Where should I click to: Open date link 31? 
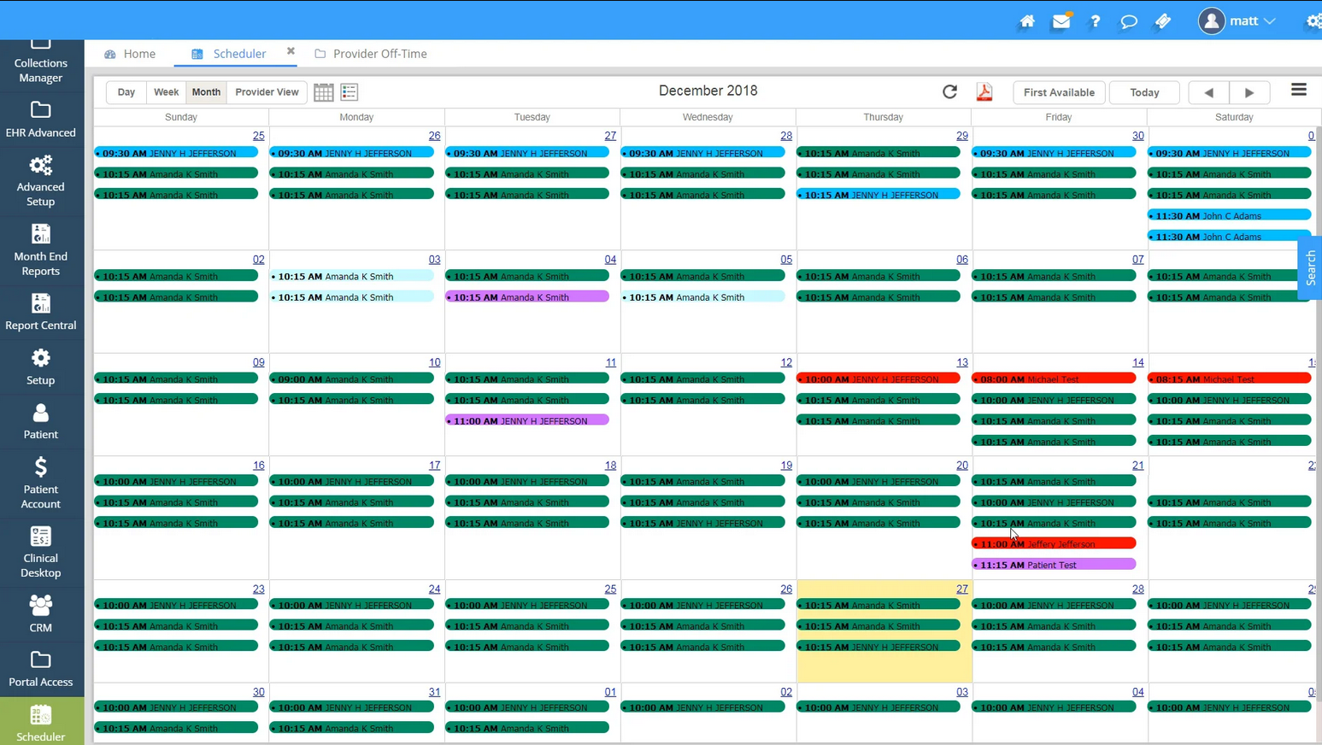(435, 692)
